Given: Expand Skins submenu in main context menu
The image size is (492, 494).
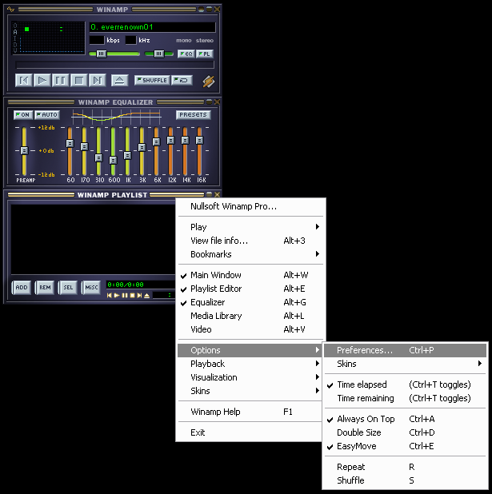Looking at the screenshot, I should [250, 391].
